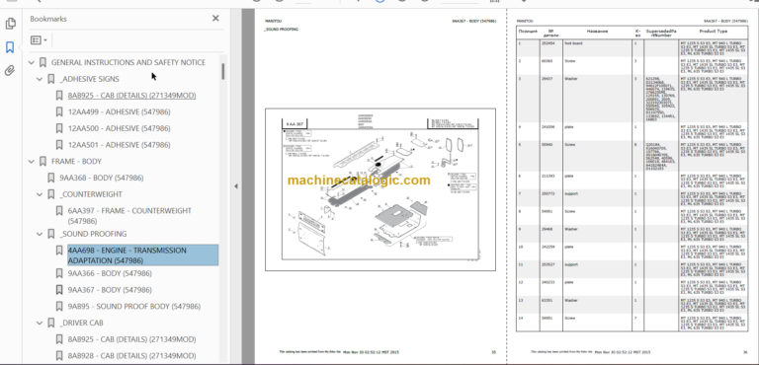Click bookmark icon beside 9AB95 - SOUND PROOF BODY
The height and width of the screenshot is (365, 759).
pos(59,307)
